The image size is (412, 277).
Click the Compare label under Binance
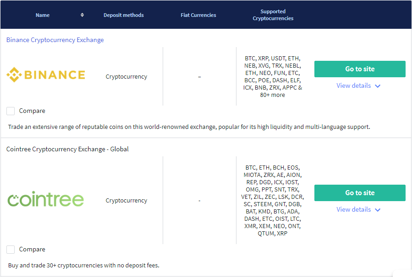pos(32,111)
